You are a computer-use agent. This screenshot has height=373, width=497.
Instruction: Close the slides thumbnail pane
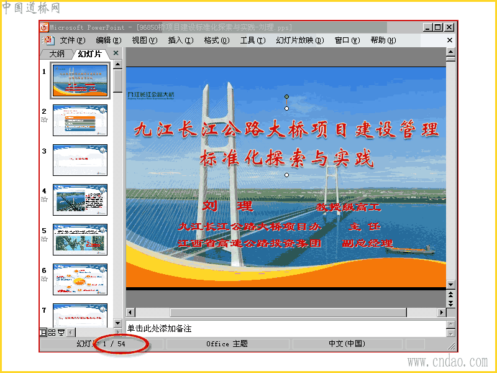click(x=116, y=53)
